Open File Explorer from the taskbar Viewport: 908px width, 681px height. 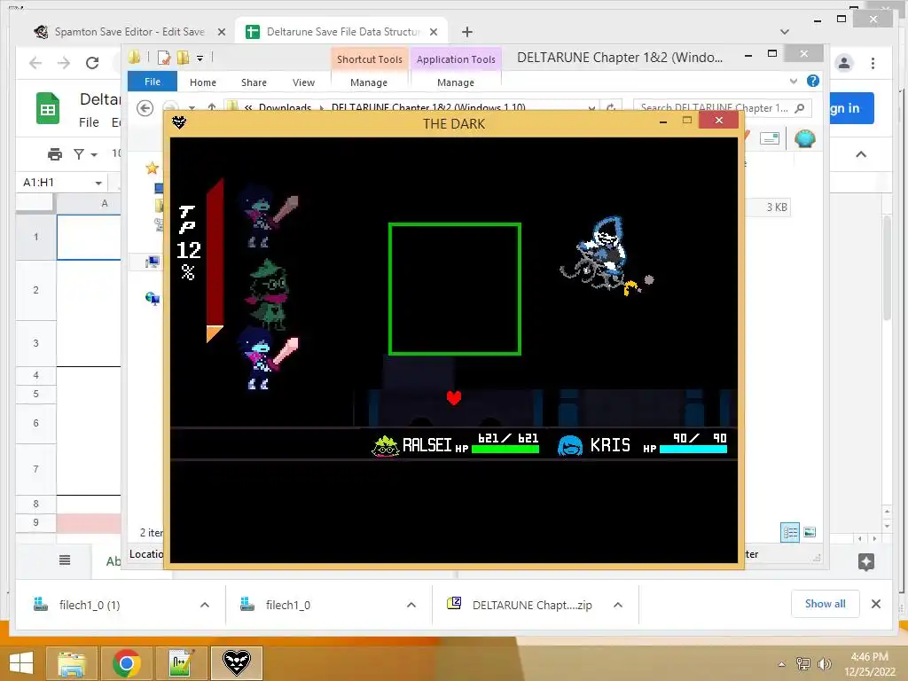[72, 663]
